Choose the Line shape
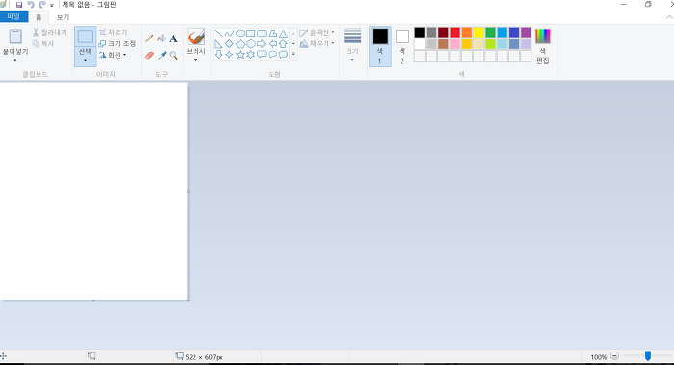The height and width of the screenshot is (365, 674). [219, 33]
